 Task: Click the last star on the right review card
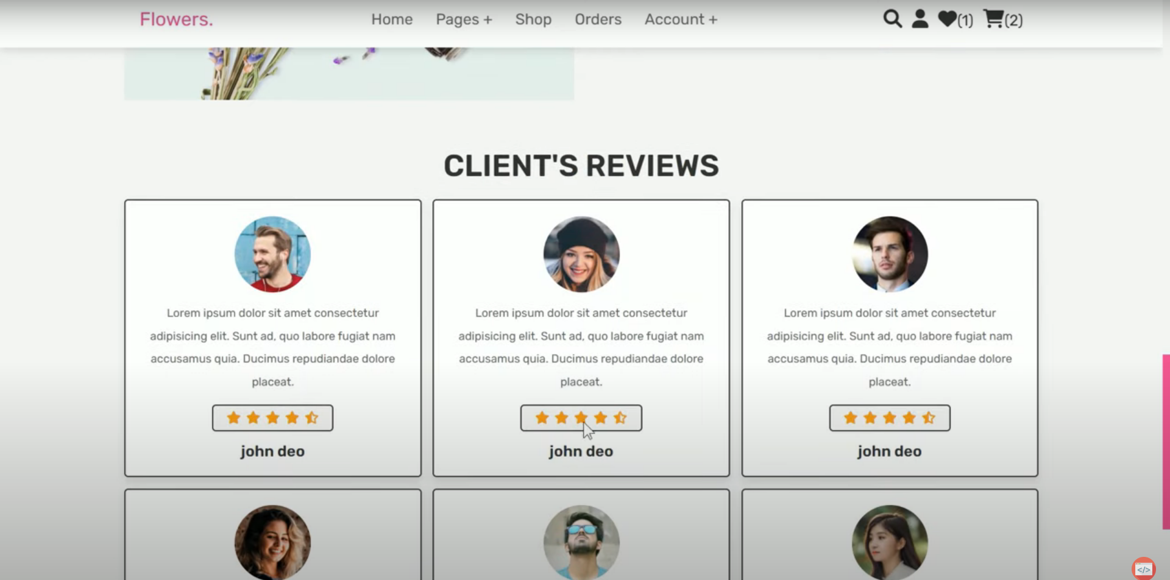(929, 418)
